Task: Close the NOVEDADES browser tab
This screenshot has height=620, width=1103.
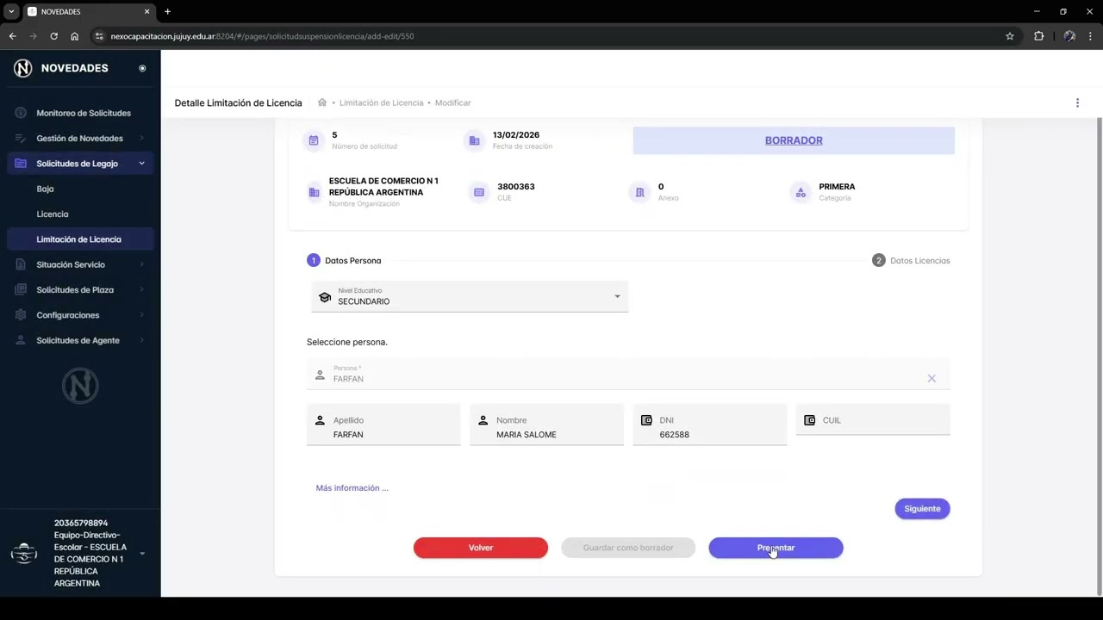Action: 146,11
